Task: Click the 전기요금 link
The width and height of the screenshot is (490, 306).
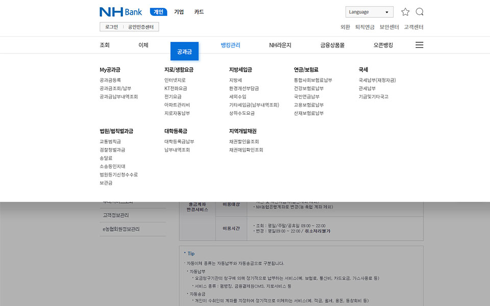Action: 173,96
